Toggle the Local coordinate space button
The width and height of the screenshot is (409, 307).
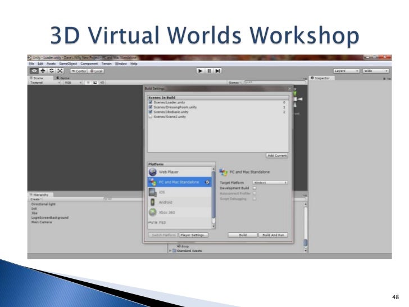[96, 71]
